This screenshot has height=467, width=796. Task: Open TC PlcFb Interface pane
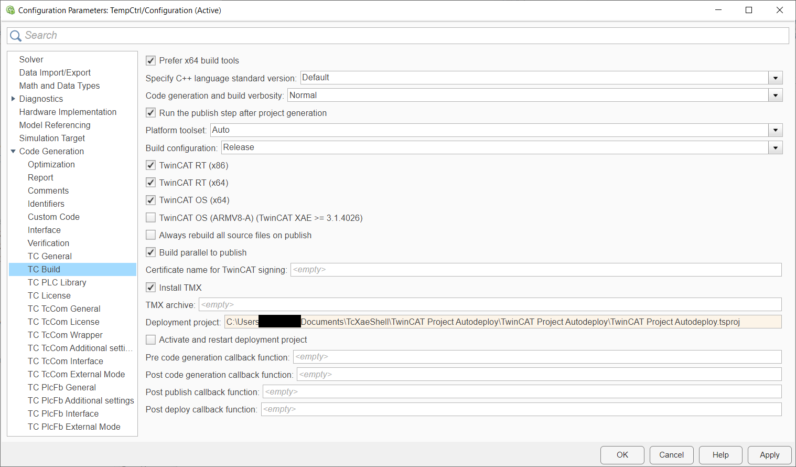63,413
